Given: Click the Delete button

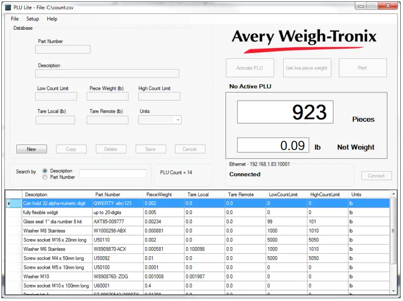Looking at the screenshot, I should point(111,149).
